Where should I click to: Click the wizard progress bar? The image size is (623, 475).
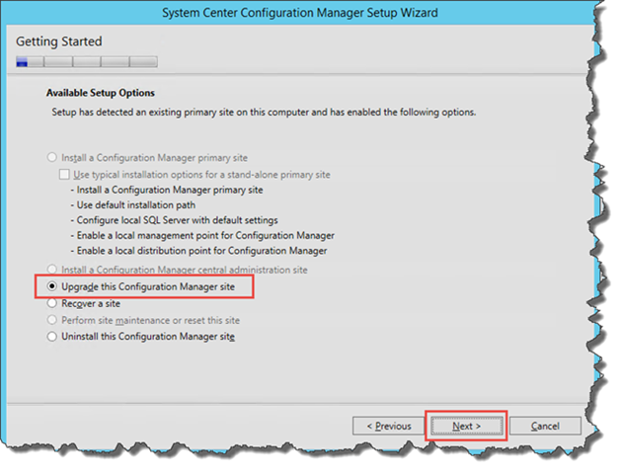87,62
